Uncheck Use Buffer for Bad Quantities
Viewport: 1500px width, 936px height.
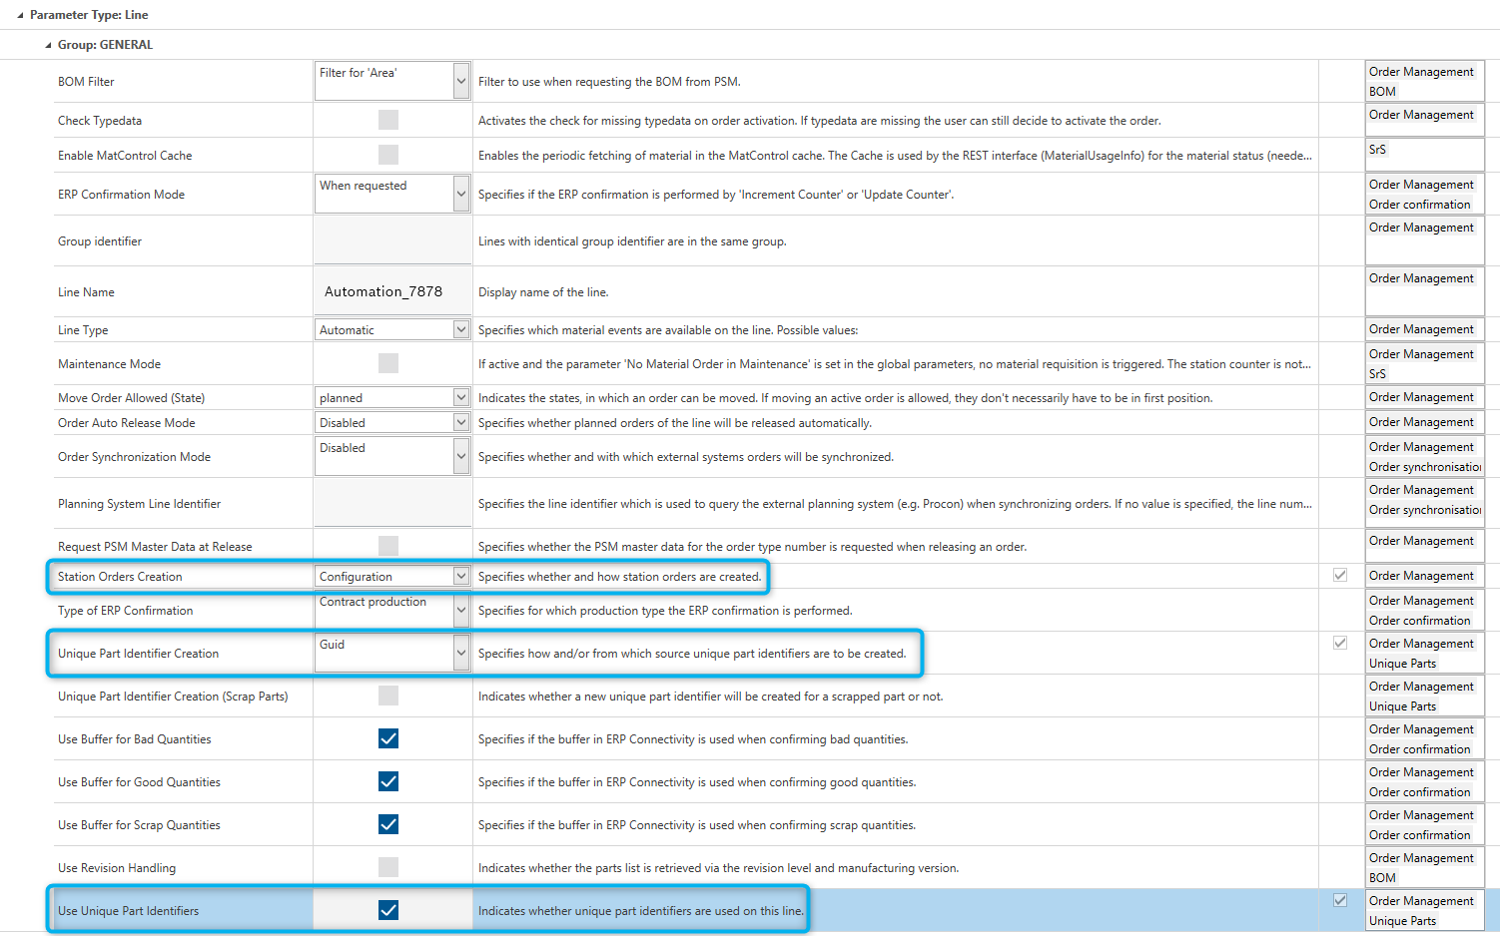tap(387, 738)
